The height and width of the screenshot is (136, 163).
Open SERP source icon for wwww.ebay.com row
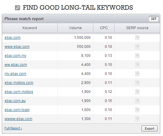click(137, 119)
